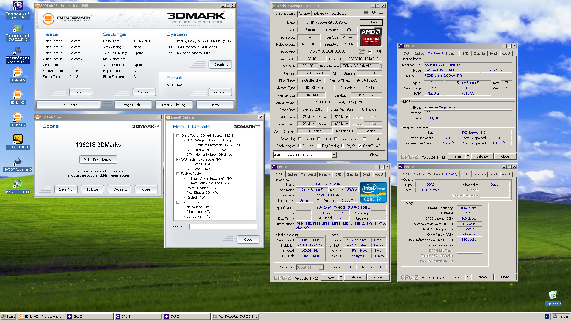Open the MSI Afterburner desktop icon
This screenshot has width=571, height=321.
pyautogui.click(x=18, y=186)
